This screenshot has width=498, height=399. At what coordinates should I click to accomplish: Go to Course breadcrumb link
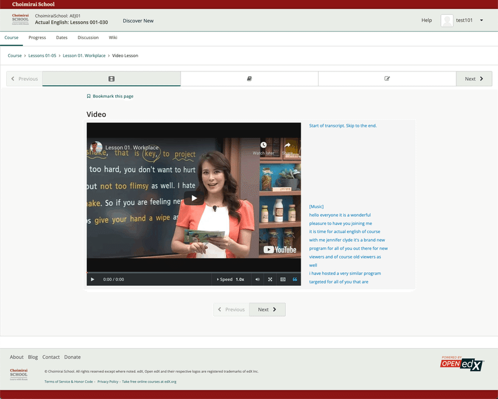(14, 55)
